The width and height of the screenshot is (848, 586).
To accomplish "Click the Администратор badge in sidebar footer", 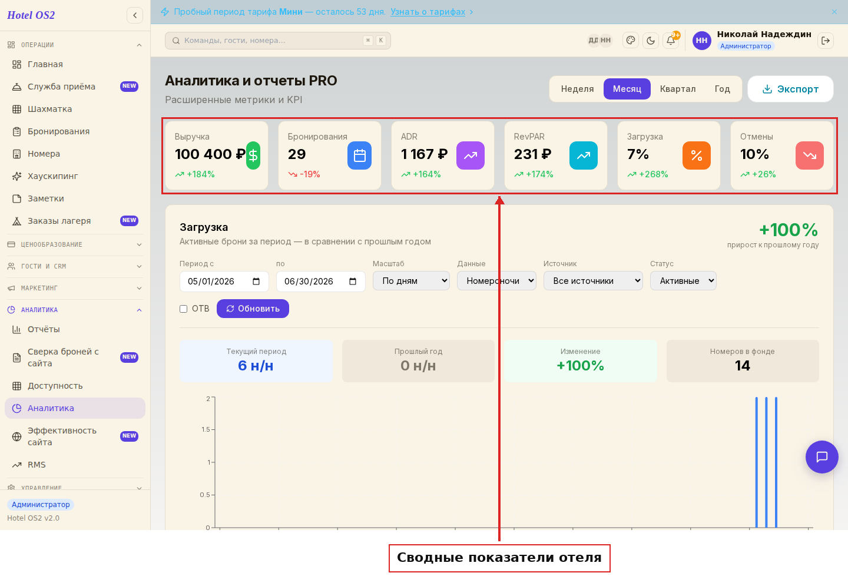I will point(41,505).
